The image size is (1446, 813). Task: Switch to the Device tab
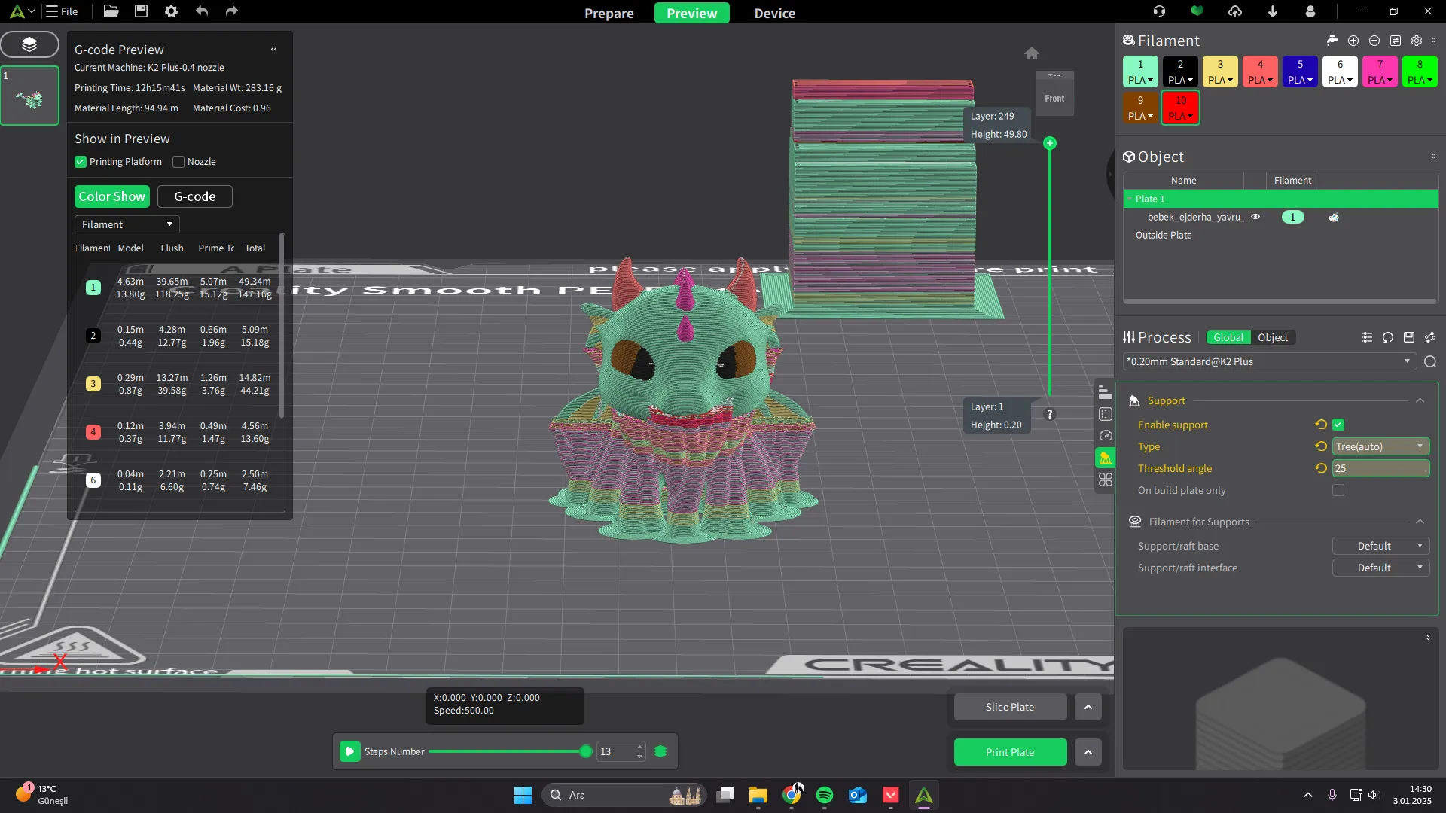(774, 13)
